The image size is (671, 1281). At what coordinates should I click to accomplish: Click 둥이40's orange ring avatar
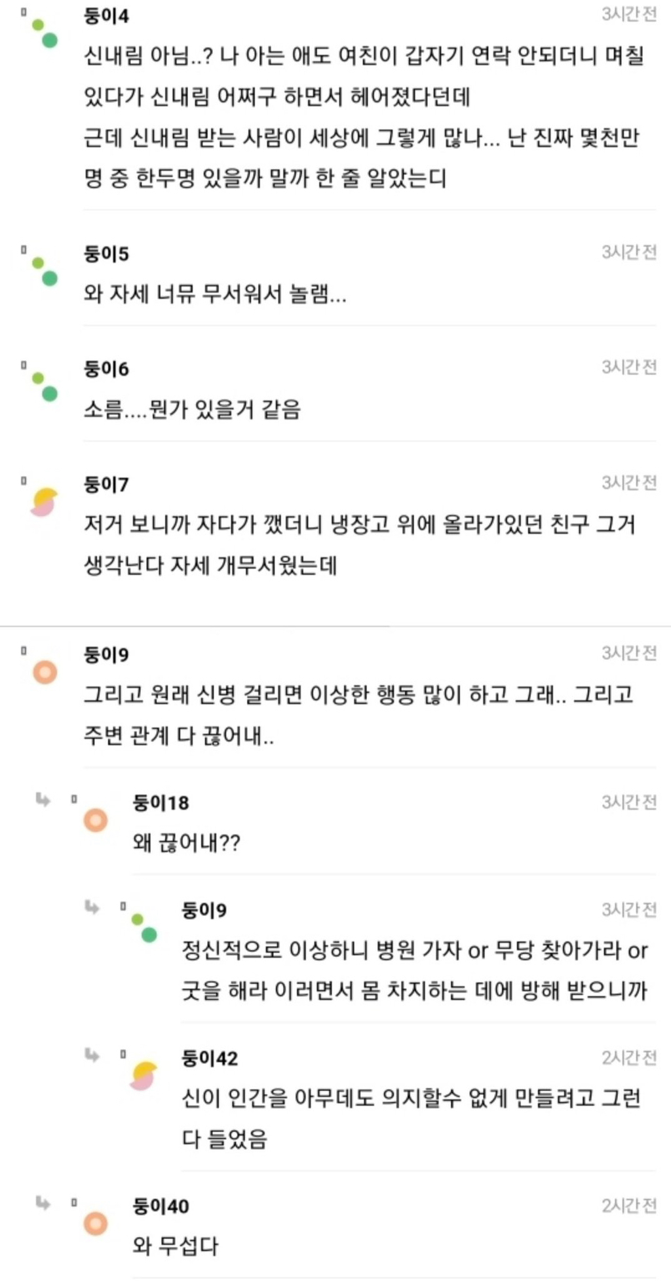tap(95, 1223)
